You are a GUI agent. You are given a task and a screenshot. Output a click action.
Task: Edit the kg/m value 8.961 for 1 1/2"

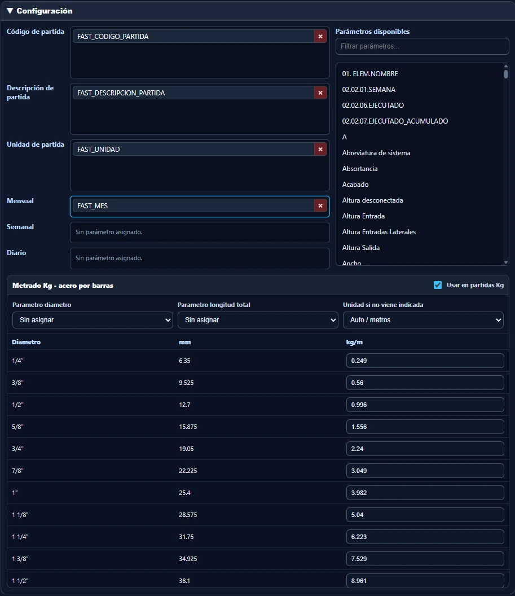pos(425,581)
